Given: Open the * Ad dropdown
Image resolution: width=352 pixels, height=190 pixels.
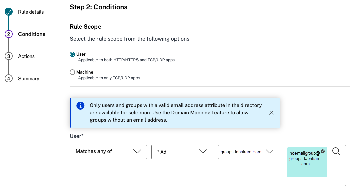Looking at the screenshot, I should point(182,152).
